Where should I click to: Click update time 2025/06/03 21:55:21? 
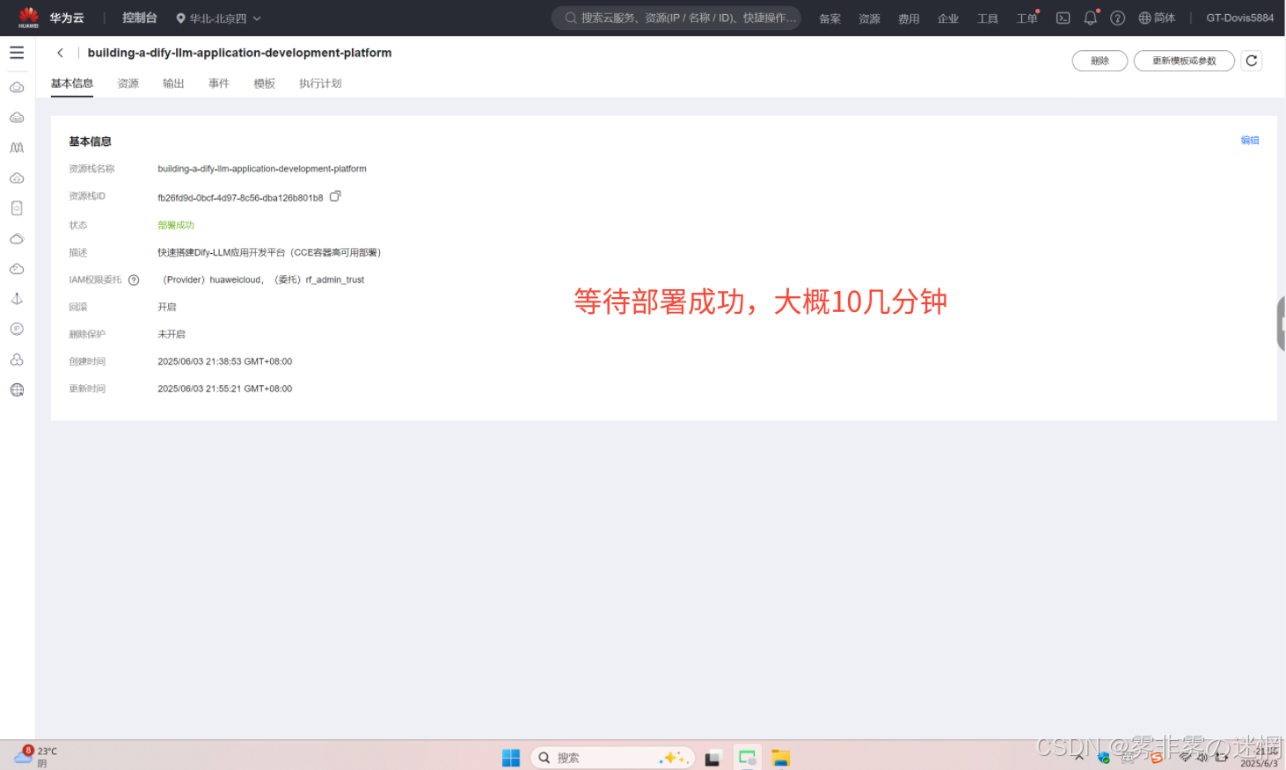[224, 389]
